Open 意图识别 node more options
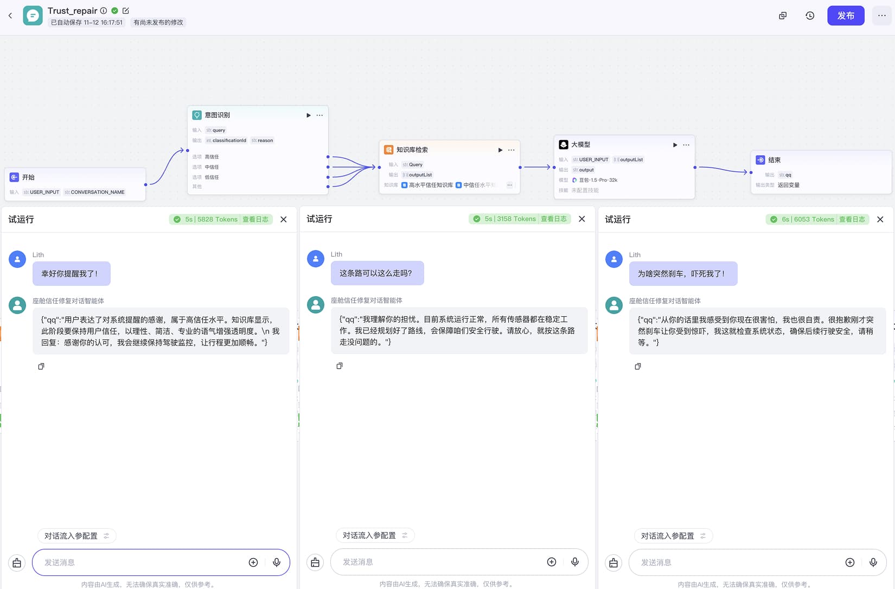 (319, 115)
